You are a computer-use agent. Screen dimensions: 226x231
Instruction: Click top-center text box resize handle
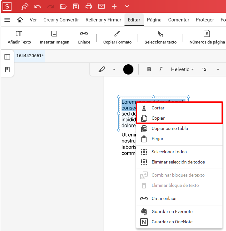pyautogui.click(x=154, y=97)
